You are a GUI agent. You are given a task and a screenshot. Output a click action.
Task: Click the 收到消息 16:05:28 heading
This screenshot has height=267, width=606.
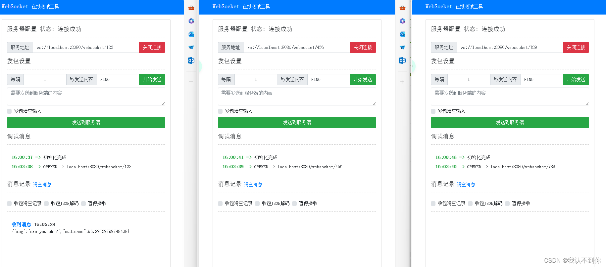pos(33,224)
